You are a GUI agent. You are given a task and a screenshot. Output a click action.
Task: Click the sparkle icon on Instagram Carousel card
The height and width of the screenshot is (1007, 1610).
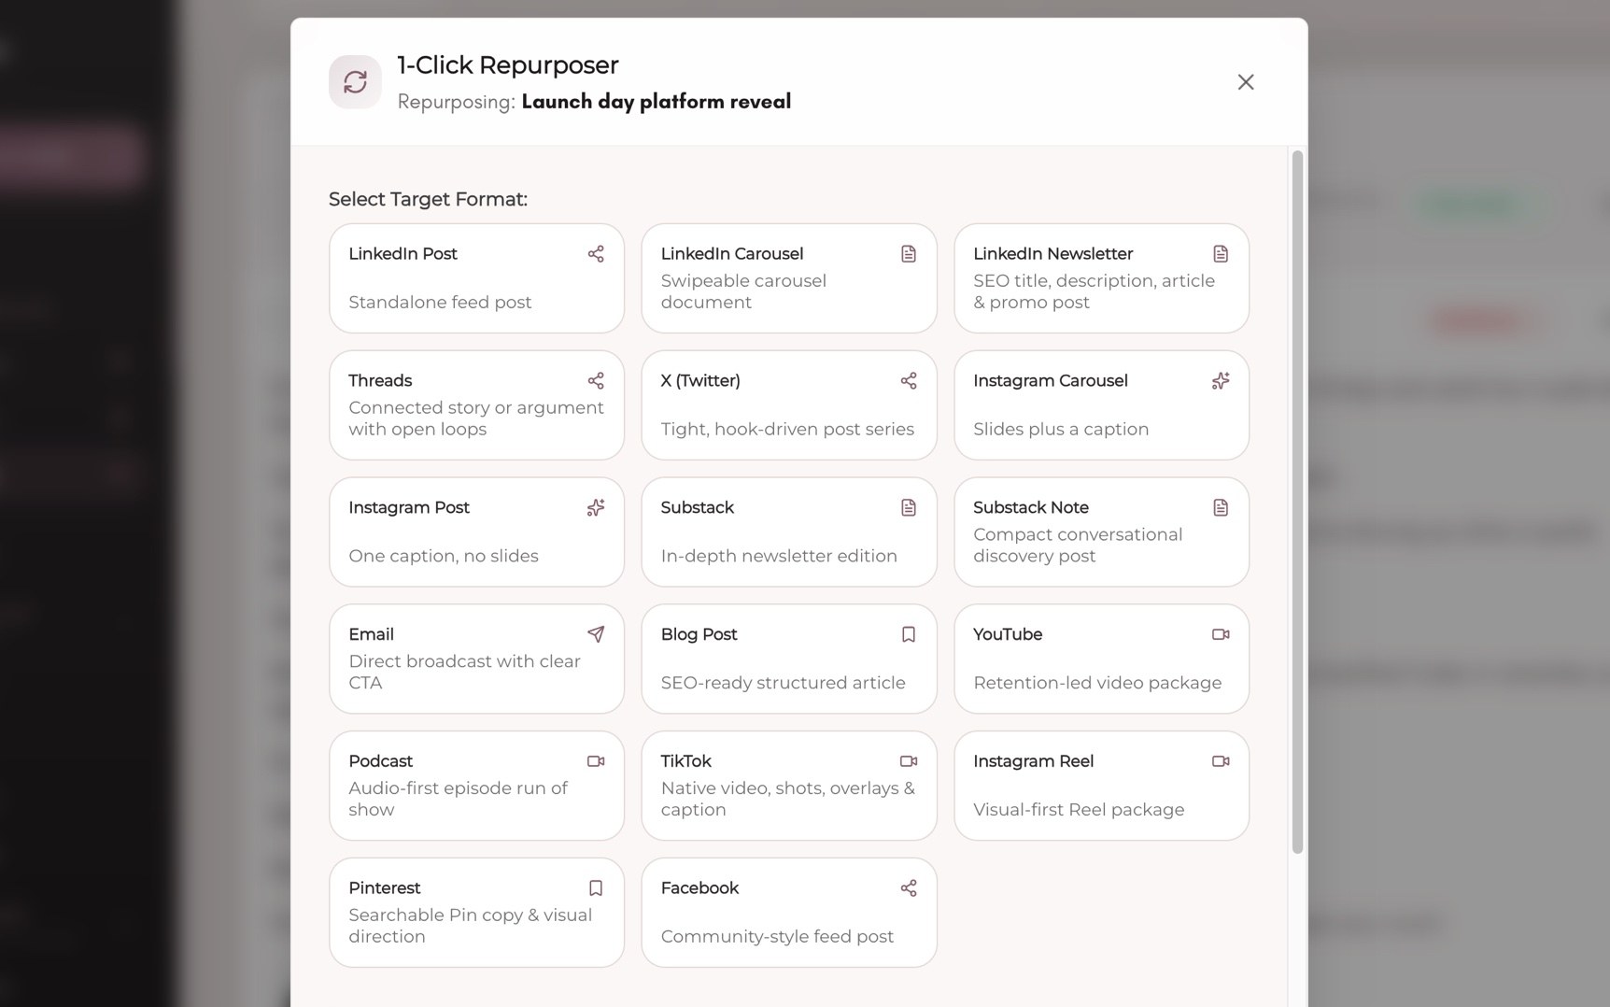[x=1221, y=381]
